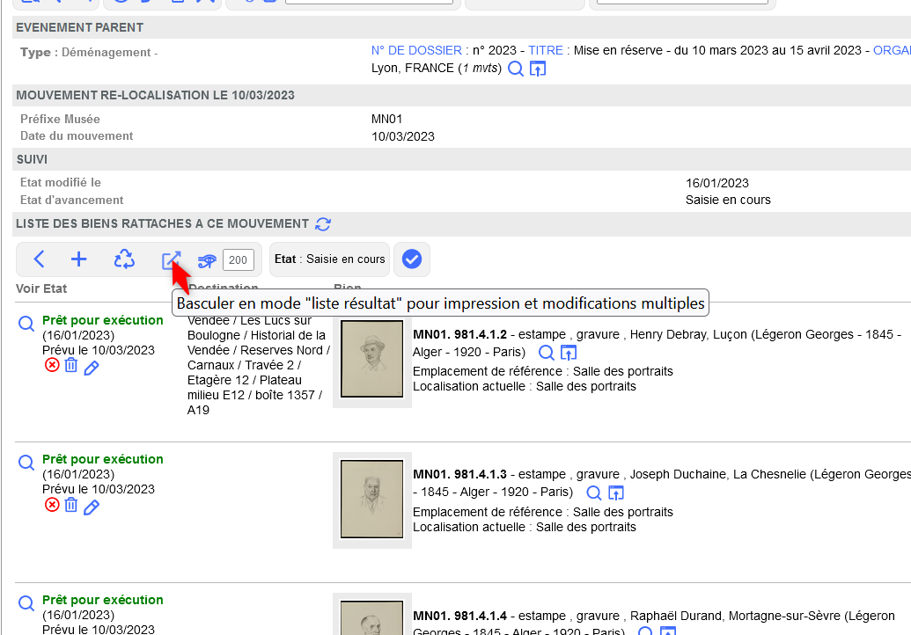Click 'Prêt pour exécution' for MN01. 981.4.1.3
This screenshot has width=911, height=635.
pyautogui.click(x=103, y=459)
